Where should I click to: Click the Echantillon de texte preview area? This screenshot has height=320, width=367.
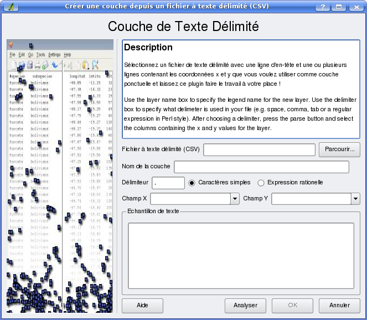click(x=241, y=255)
